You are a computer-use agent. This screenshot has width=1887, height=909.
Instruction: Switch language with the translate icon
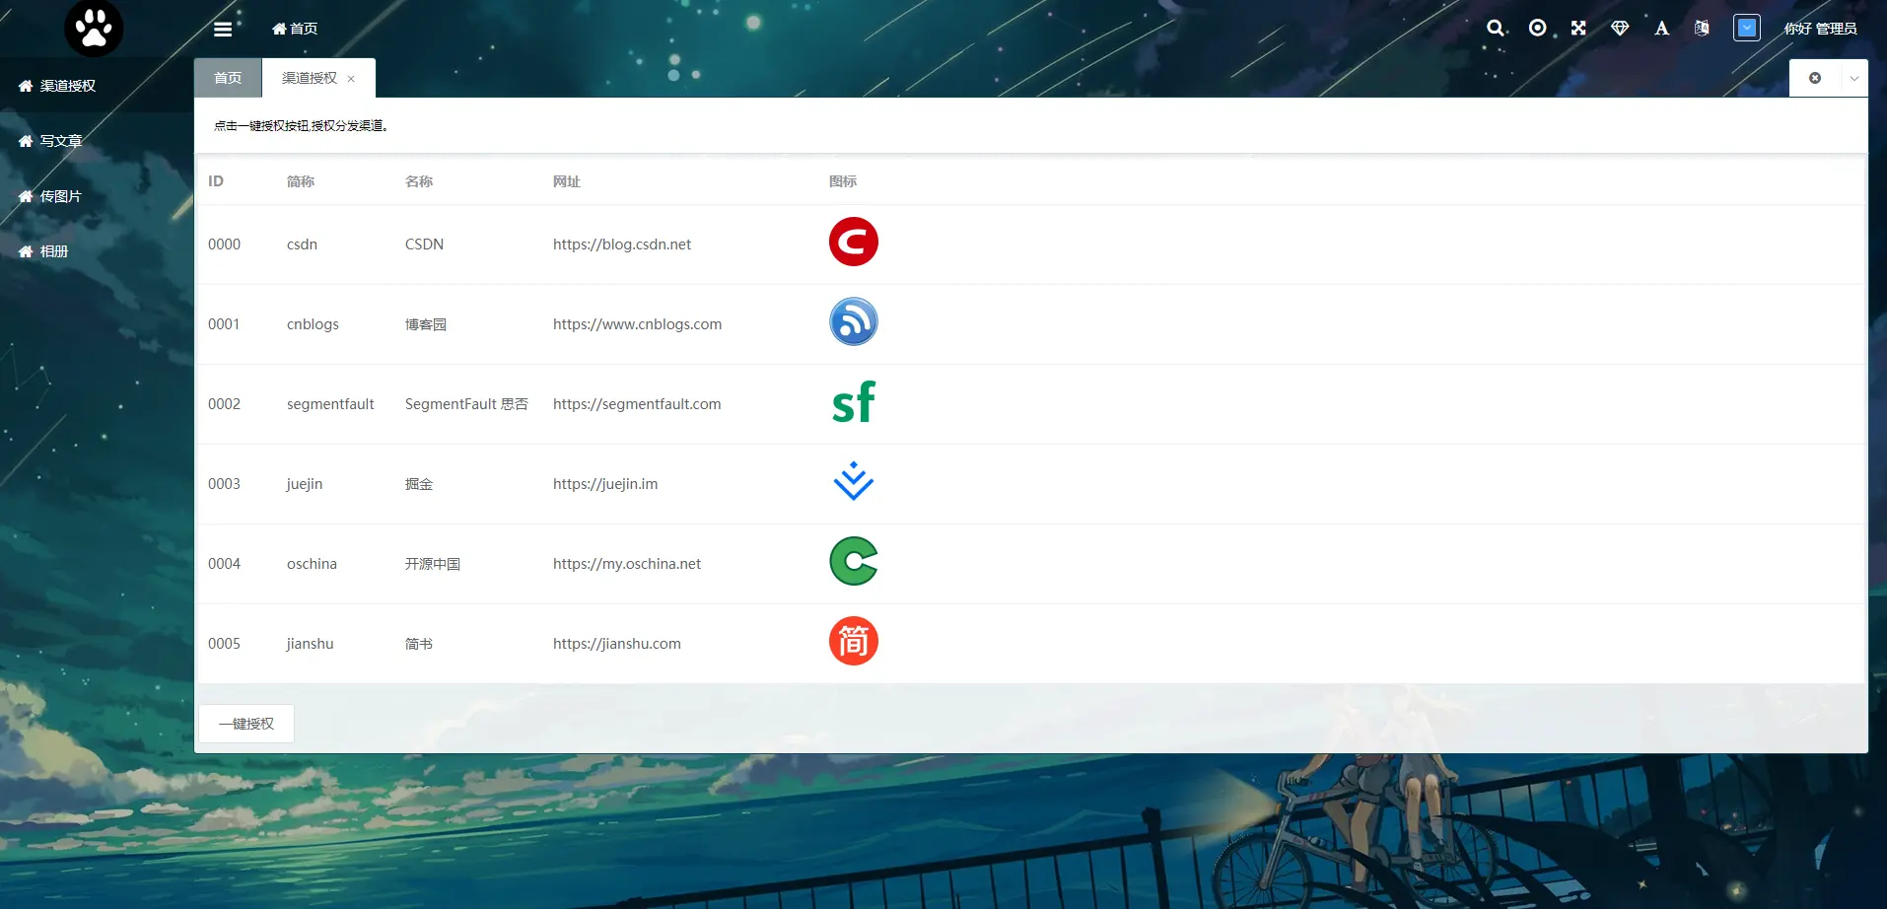tap(1702, 28)
